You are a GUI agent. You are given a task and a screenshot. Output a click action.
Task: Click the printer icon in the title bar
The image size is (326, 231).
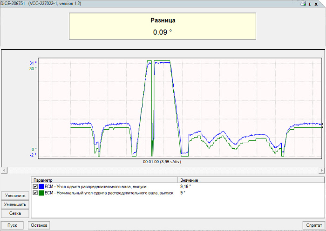303,4
